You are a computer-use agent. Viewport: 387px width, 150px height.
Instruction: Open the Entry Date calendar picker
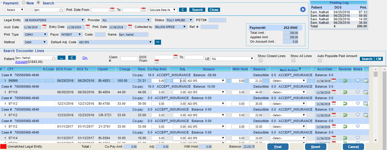point(88,26)
